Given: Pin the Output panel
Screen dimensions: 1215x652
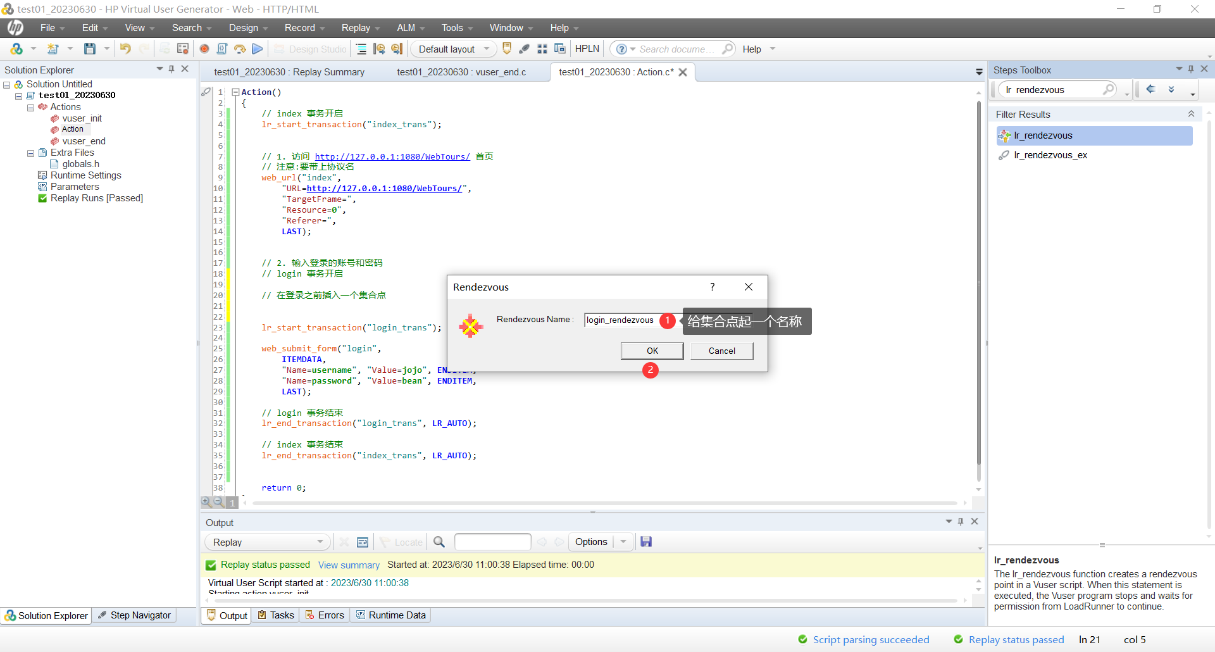Looking at the screenshot, I should tap(961, 522).
